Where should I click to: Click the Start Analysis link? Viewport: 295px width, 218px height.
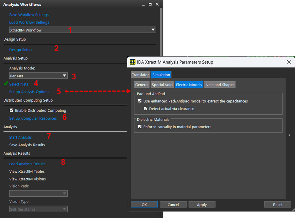20,137
